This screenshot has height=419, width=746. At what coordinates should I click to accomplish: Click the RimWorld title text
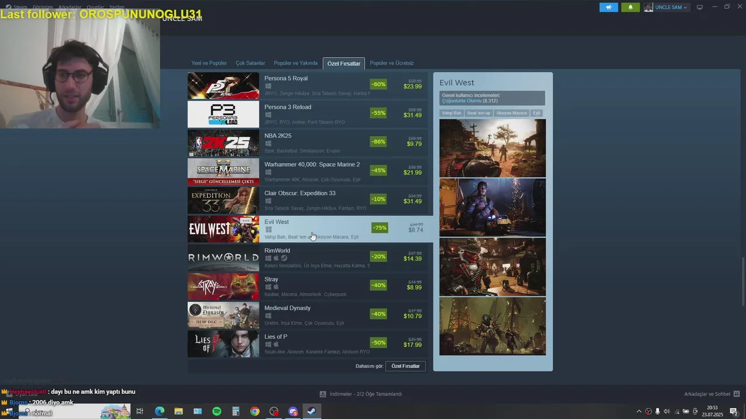[x=277, y=251]
